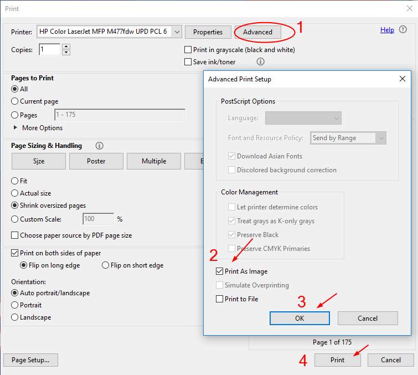Select the Current page radio button
The height and width of the screenshot is (375, 418).
click(x=15, y=101)
